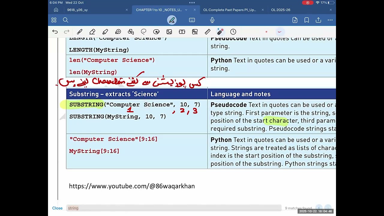Open the search magnifier icon
The width and height of the screenshot is (384, 216).
point(65,20)
